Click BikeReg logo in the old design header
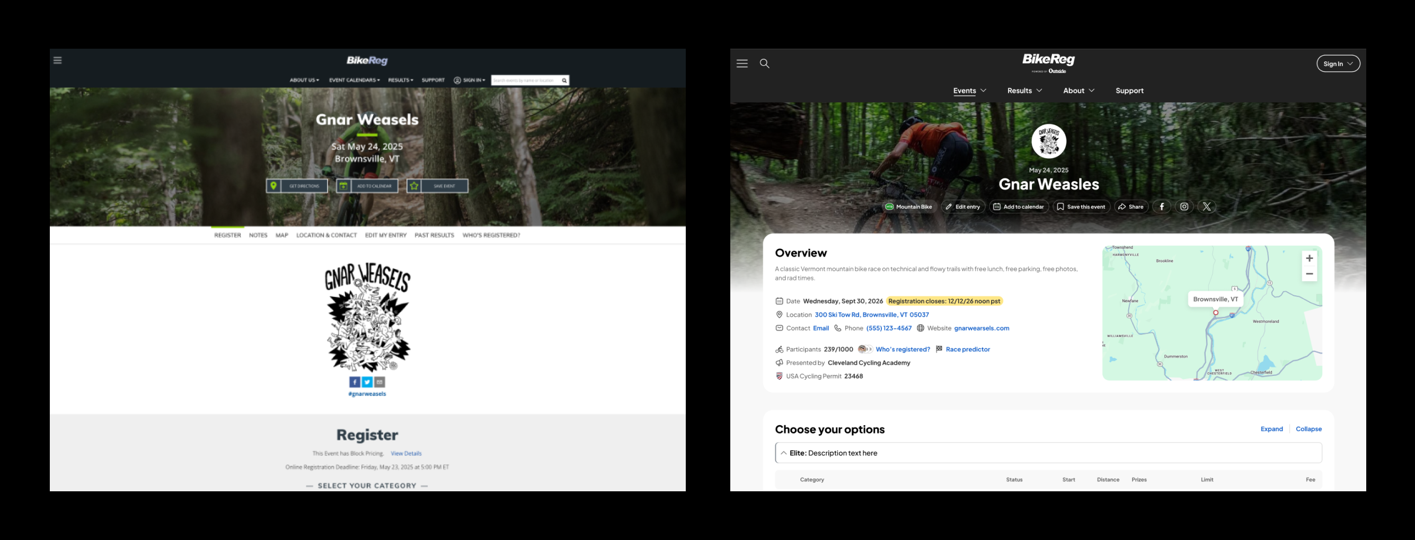This screenshot has height=540, width=1415. tap(367, 60)
